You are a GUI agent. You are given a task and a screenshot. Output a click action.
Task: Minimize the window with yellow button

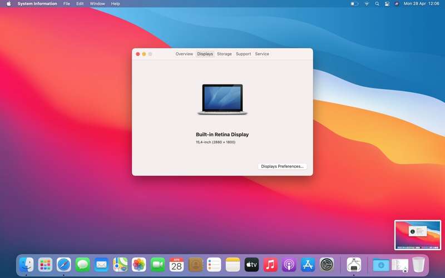[144, 54]
